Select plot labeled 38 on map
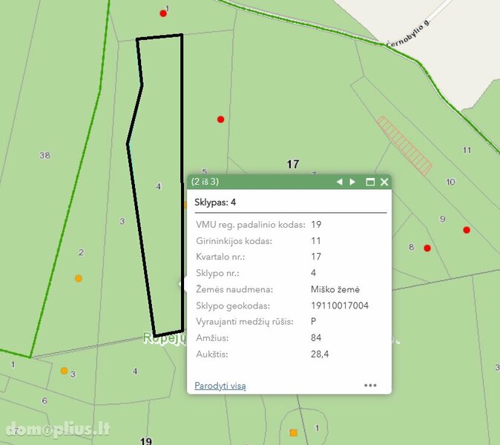This screenshot has width=500, height=445. [45, 155]
